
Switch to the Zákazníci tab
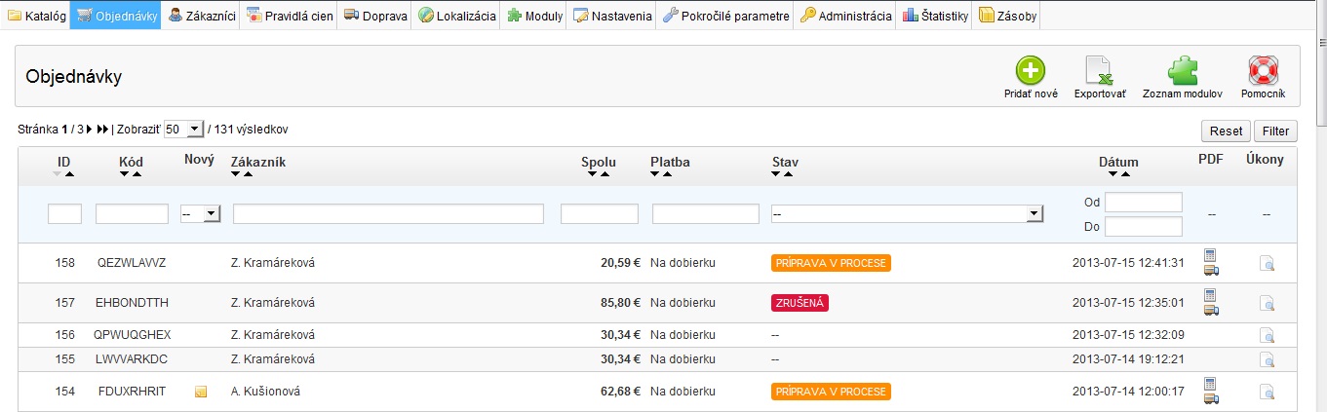point(201,16)
